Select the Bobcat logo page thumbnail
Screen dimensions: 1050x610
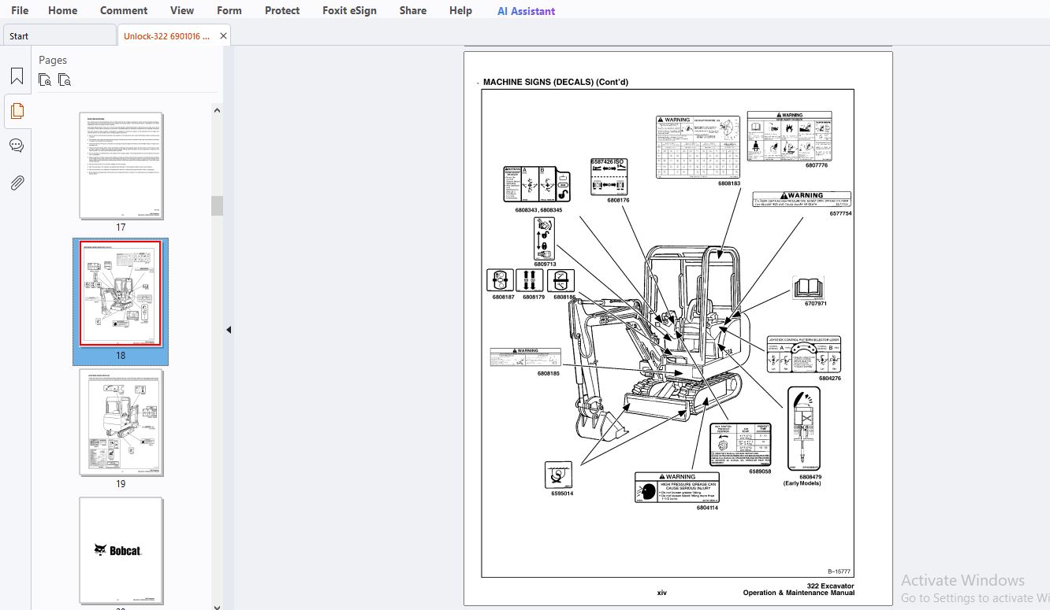tap(121, 550)
